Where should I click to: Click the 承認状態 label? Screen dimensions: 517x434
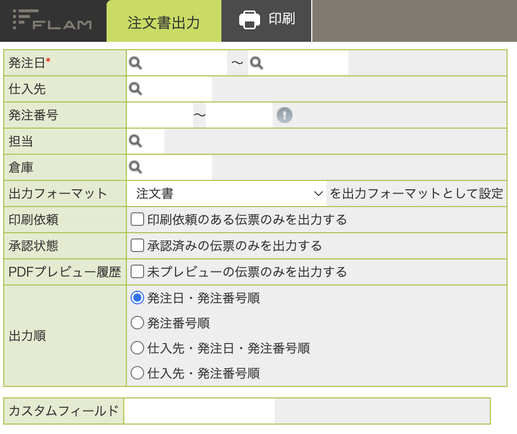pos(33,246)
